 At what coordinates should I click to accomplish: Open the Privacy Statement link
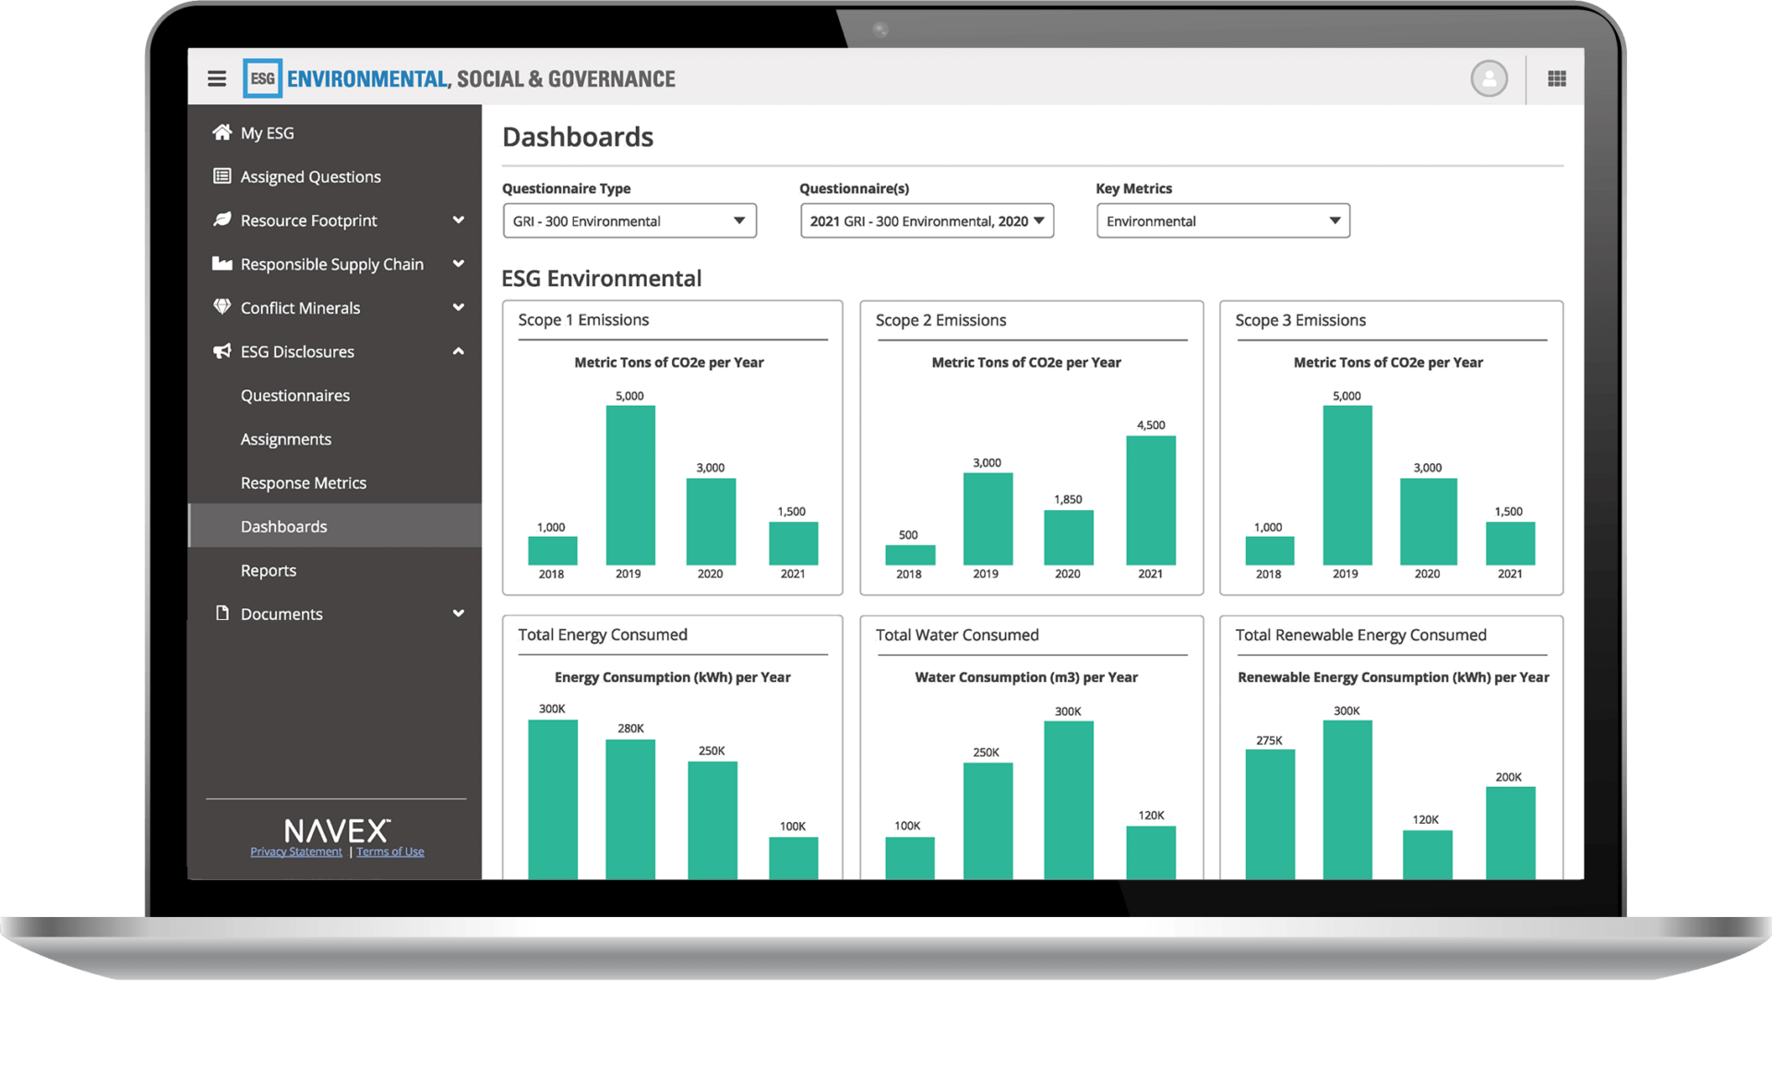click(295, 851)
